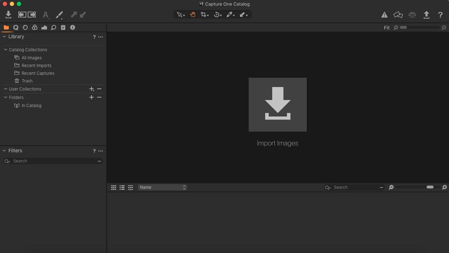Screen dimensions: 449x253
Task: Enable grid view in the browser
Action: point(114,187)
